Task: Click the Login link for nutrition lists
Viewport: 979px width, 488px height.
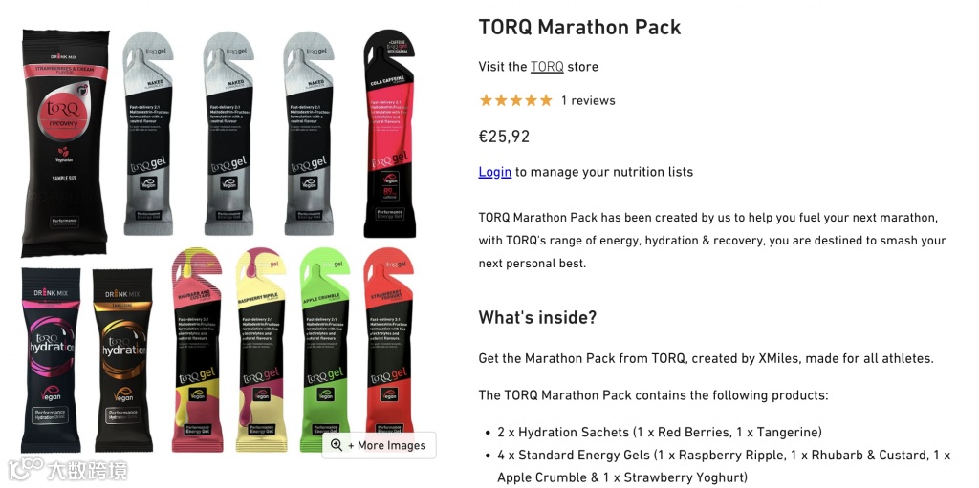Action: [x=495, y=172]
